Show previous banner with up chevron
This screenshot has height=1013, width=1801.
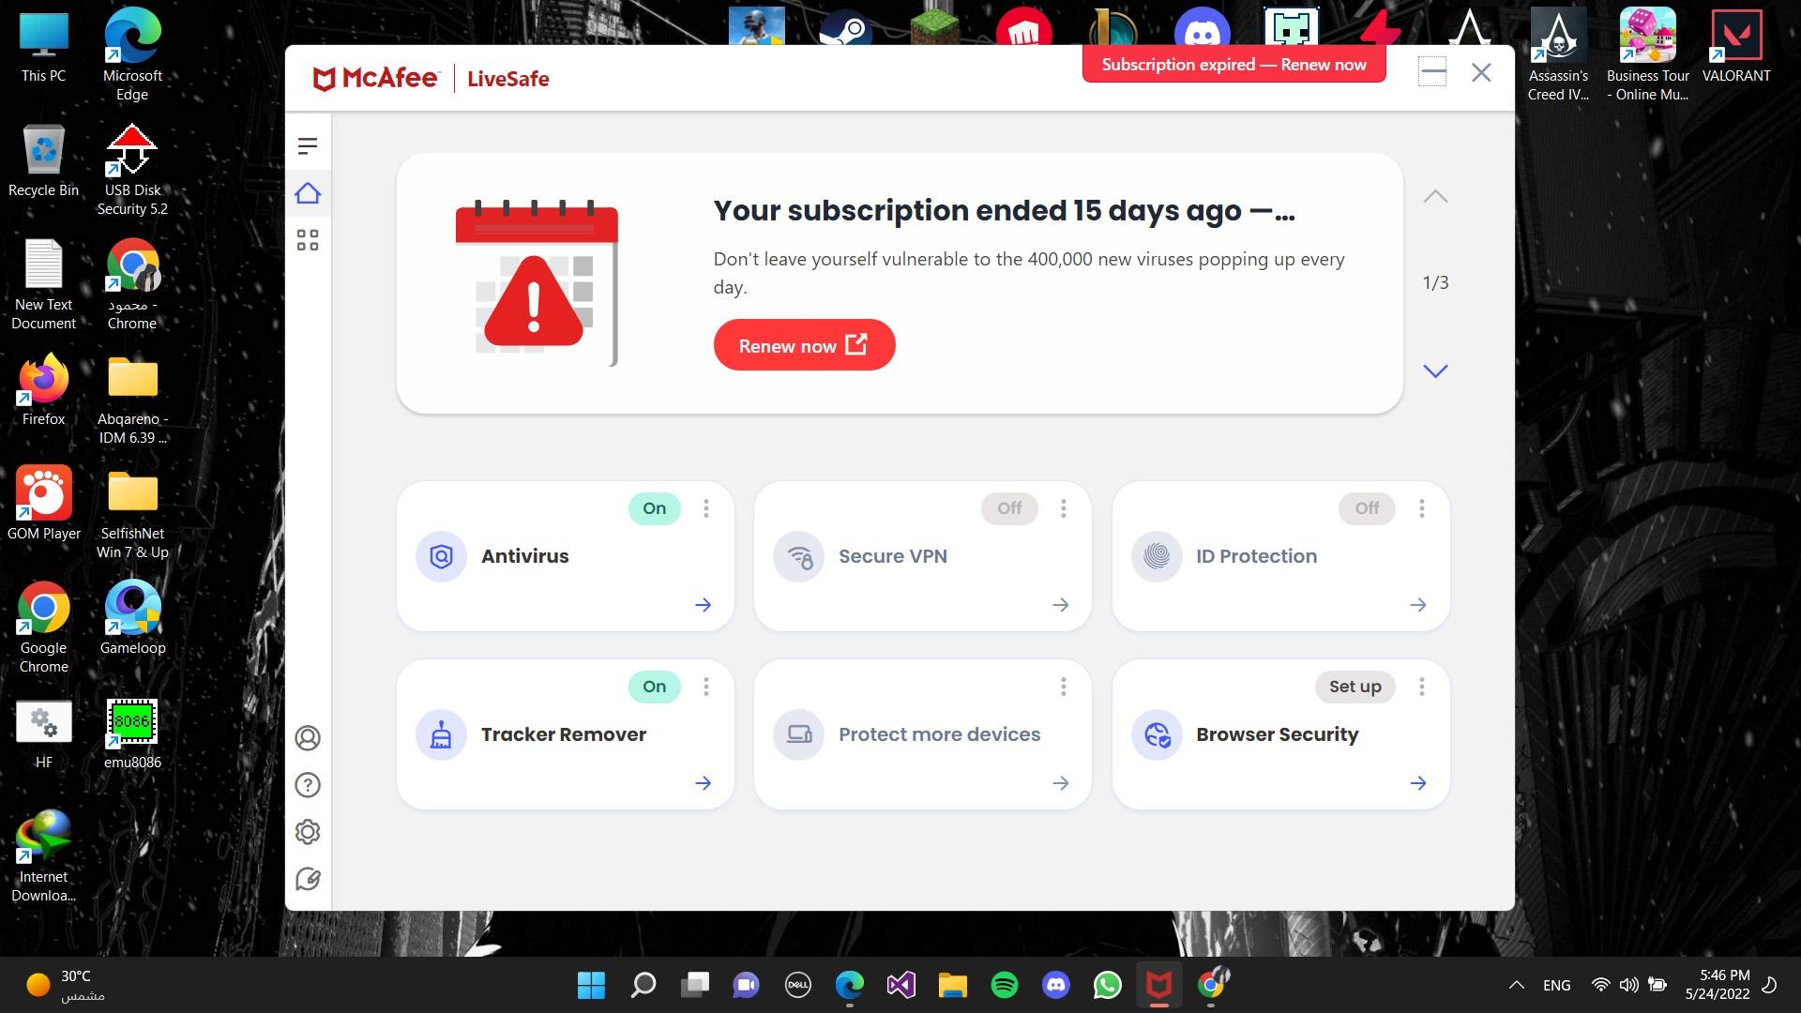[x=1435, y=197]
